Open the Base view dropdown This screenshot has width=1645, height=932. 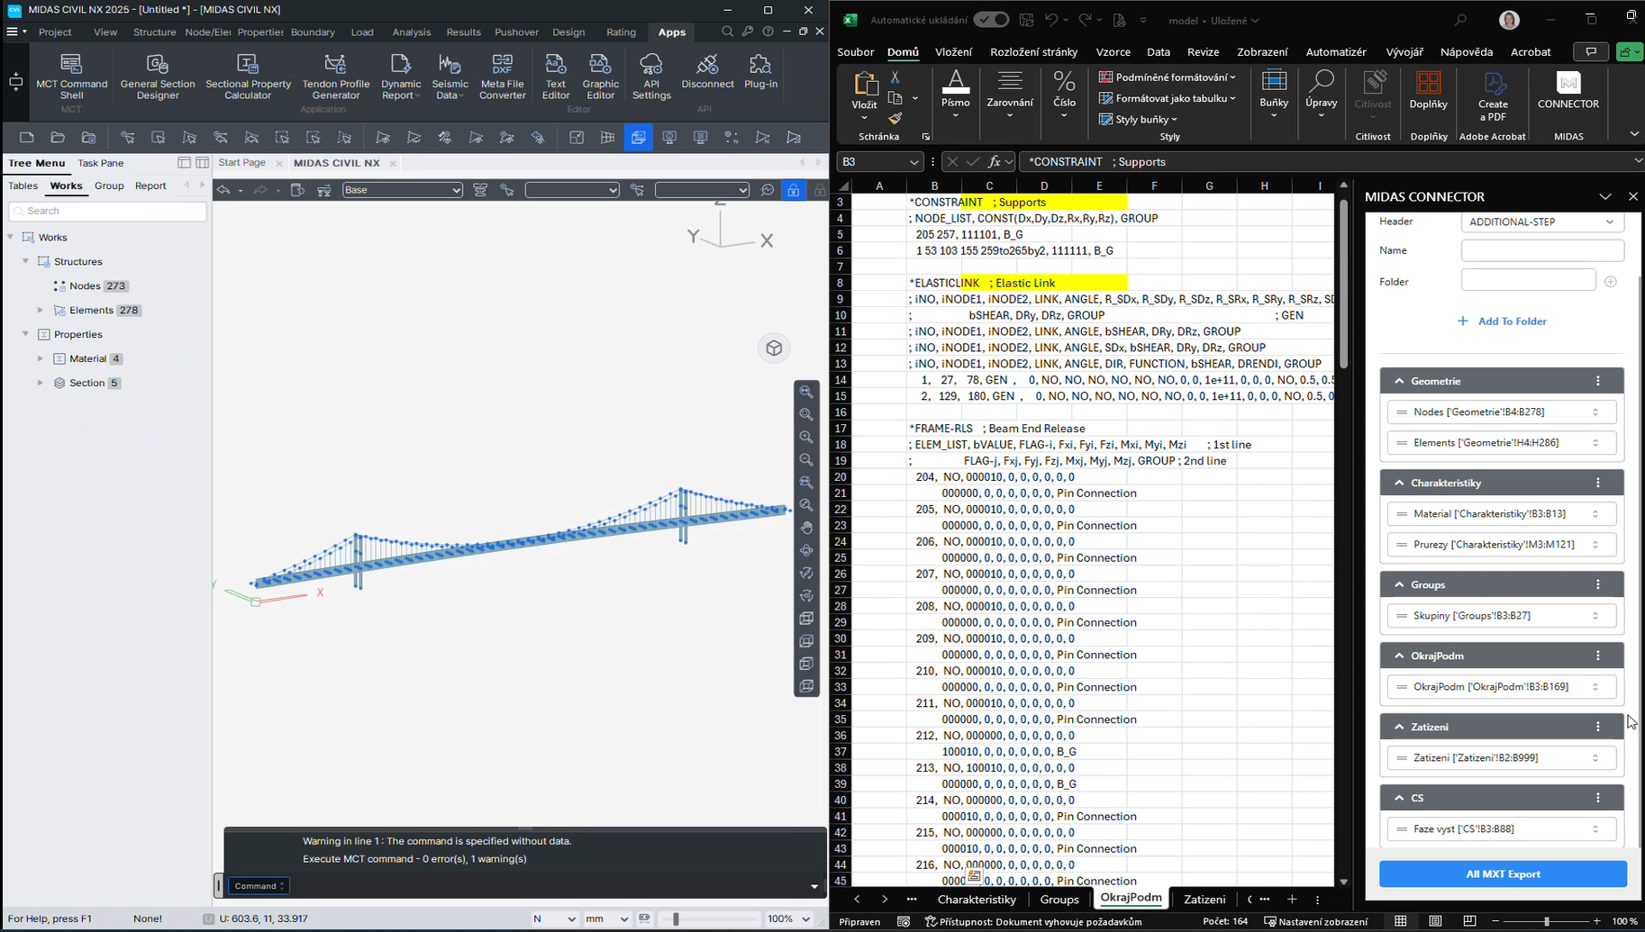(402, 190)
